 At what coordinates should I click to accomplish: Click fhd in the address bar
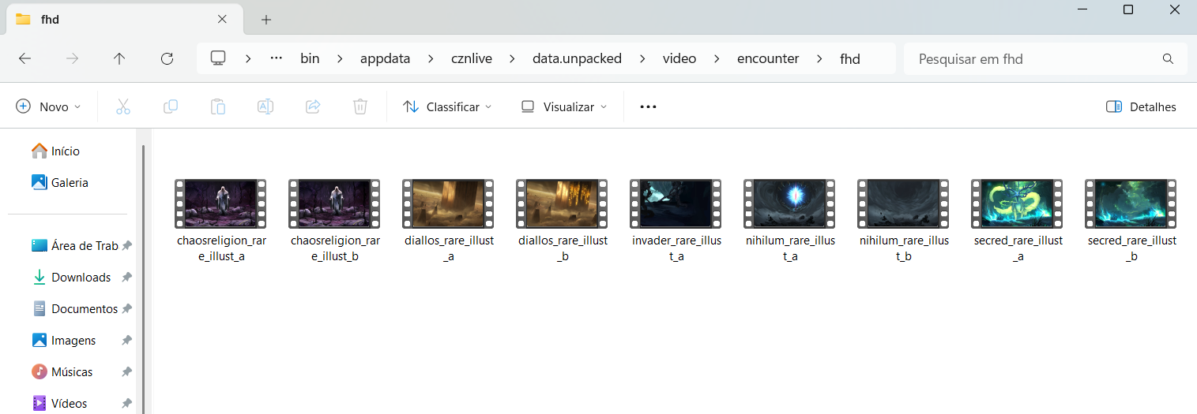tap(850, 58)
